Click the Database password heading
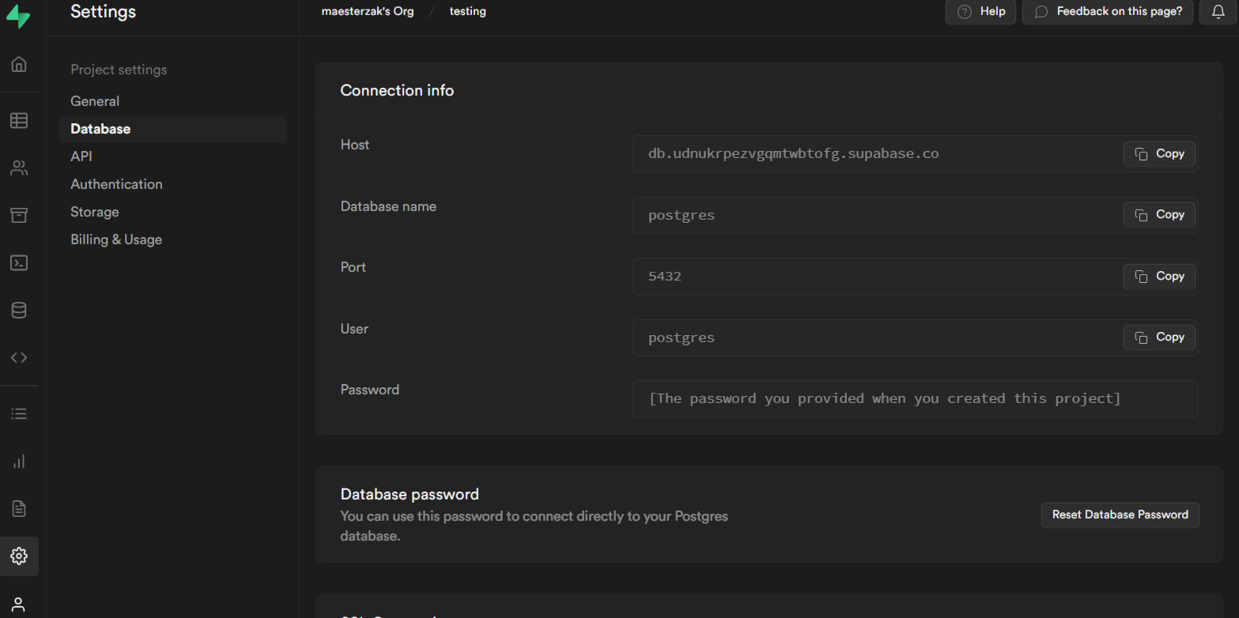The image size is (1239, 618). (x=410, y=494)
